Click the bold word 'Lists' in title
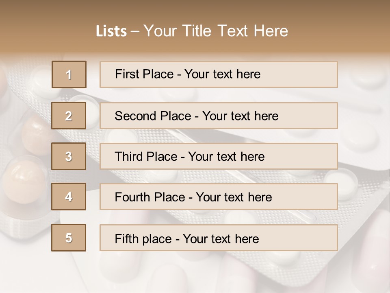 pyautogui.click(x=111, y=31)
